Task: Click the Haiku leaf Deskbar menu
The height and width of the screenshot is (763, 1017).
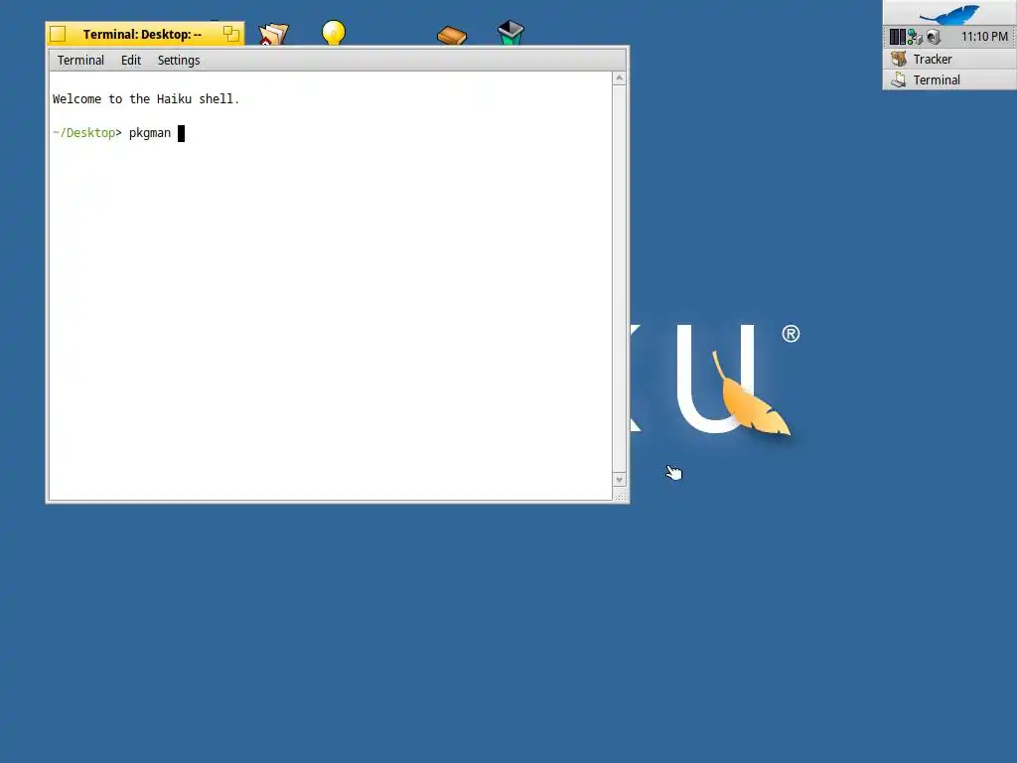Action: tap(949, 13)
